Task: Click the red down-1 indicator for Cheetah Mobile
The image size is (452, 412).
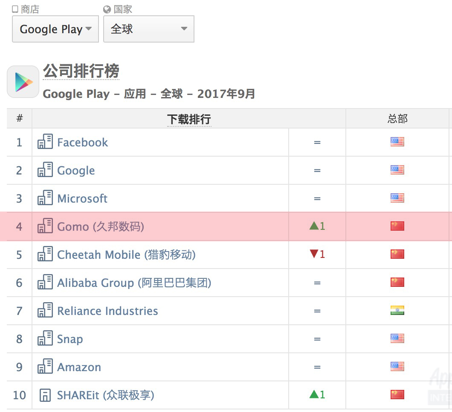Action: 317,254
